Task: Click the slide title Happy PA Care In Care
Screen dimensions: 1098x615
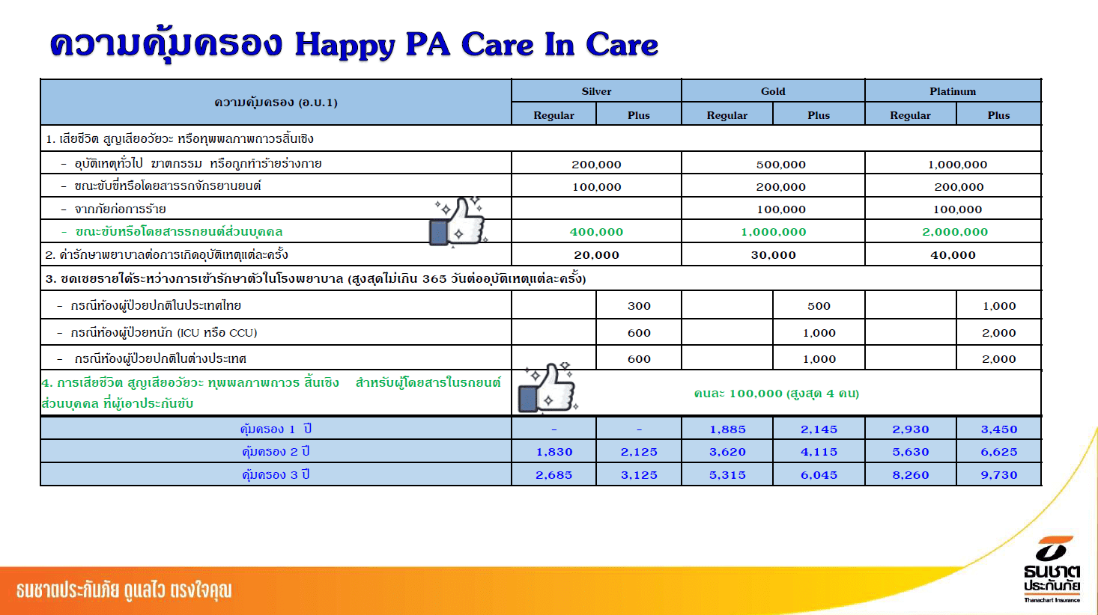Action: pyautogui.click(x=354, y=45)
